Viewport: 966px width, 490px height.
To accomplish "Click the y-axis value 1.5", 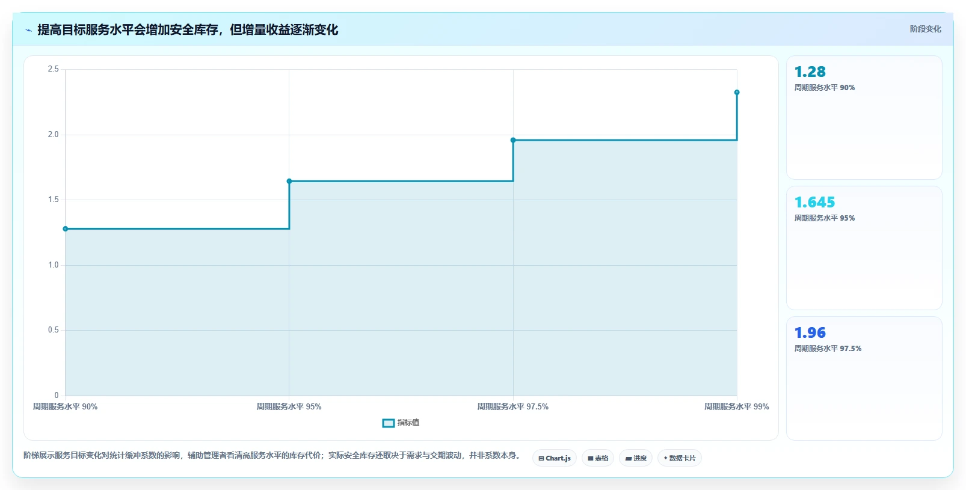I will pos(54,200).
